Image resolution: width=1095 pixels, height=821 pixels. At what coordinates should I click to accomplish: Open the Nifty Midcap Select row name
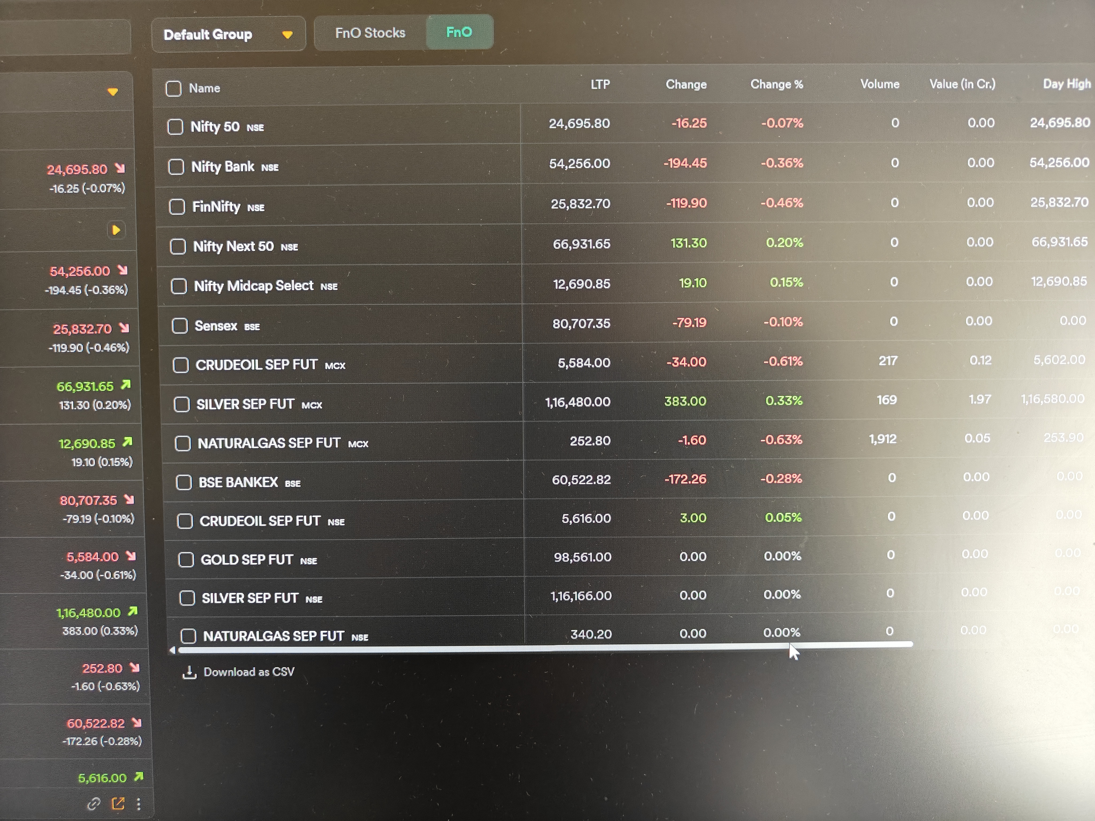pyautogui.click(x=266, y=286)
